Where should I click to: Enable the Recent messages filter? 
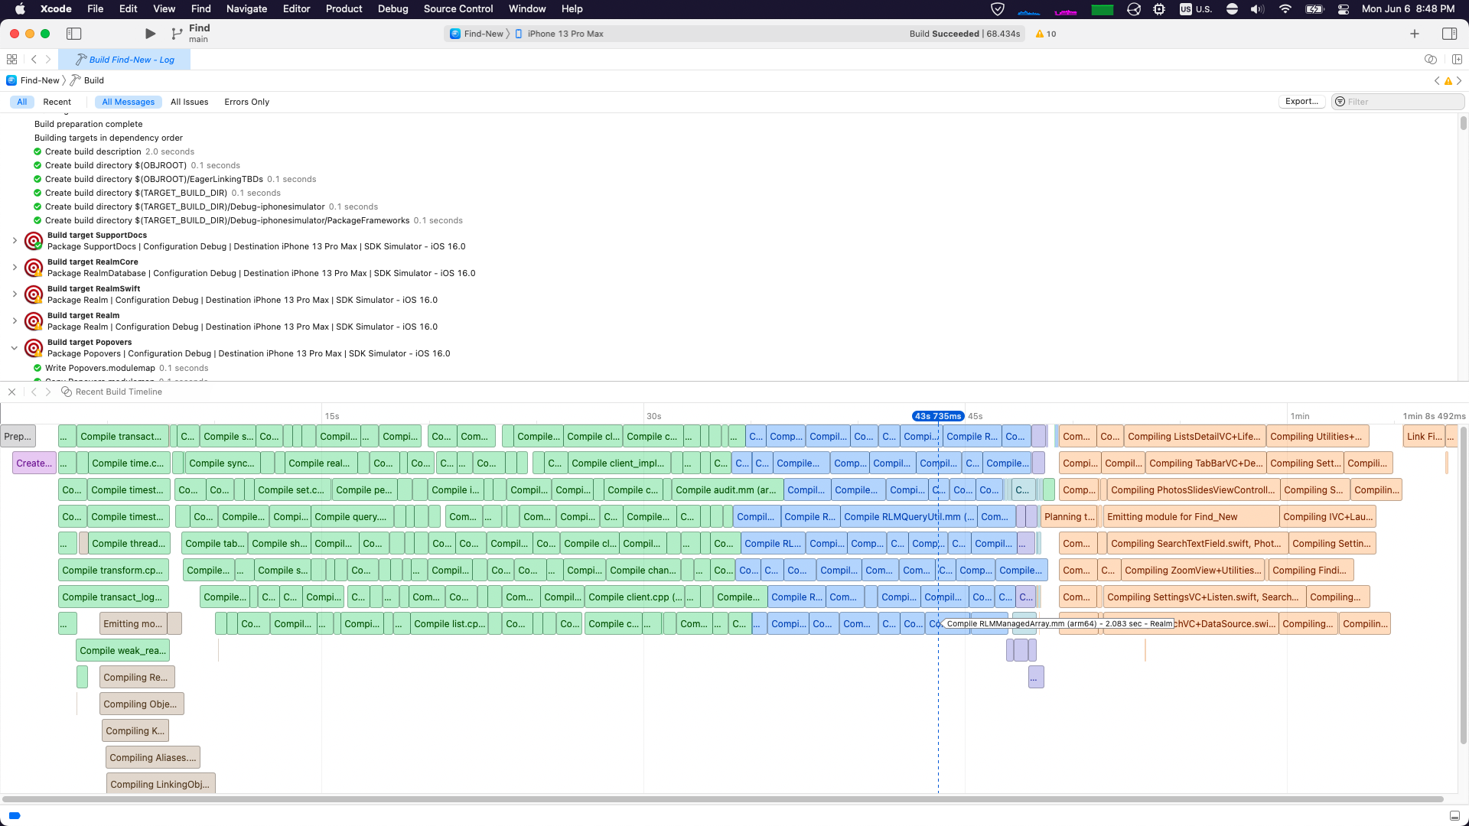pyautogui.click(x=57, y=102)
